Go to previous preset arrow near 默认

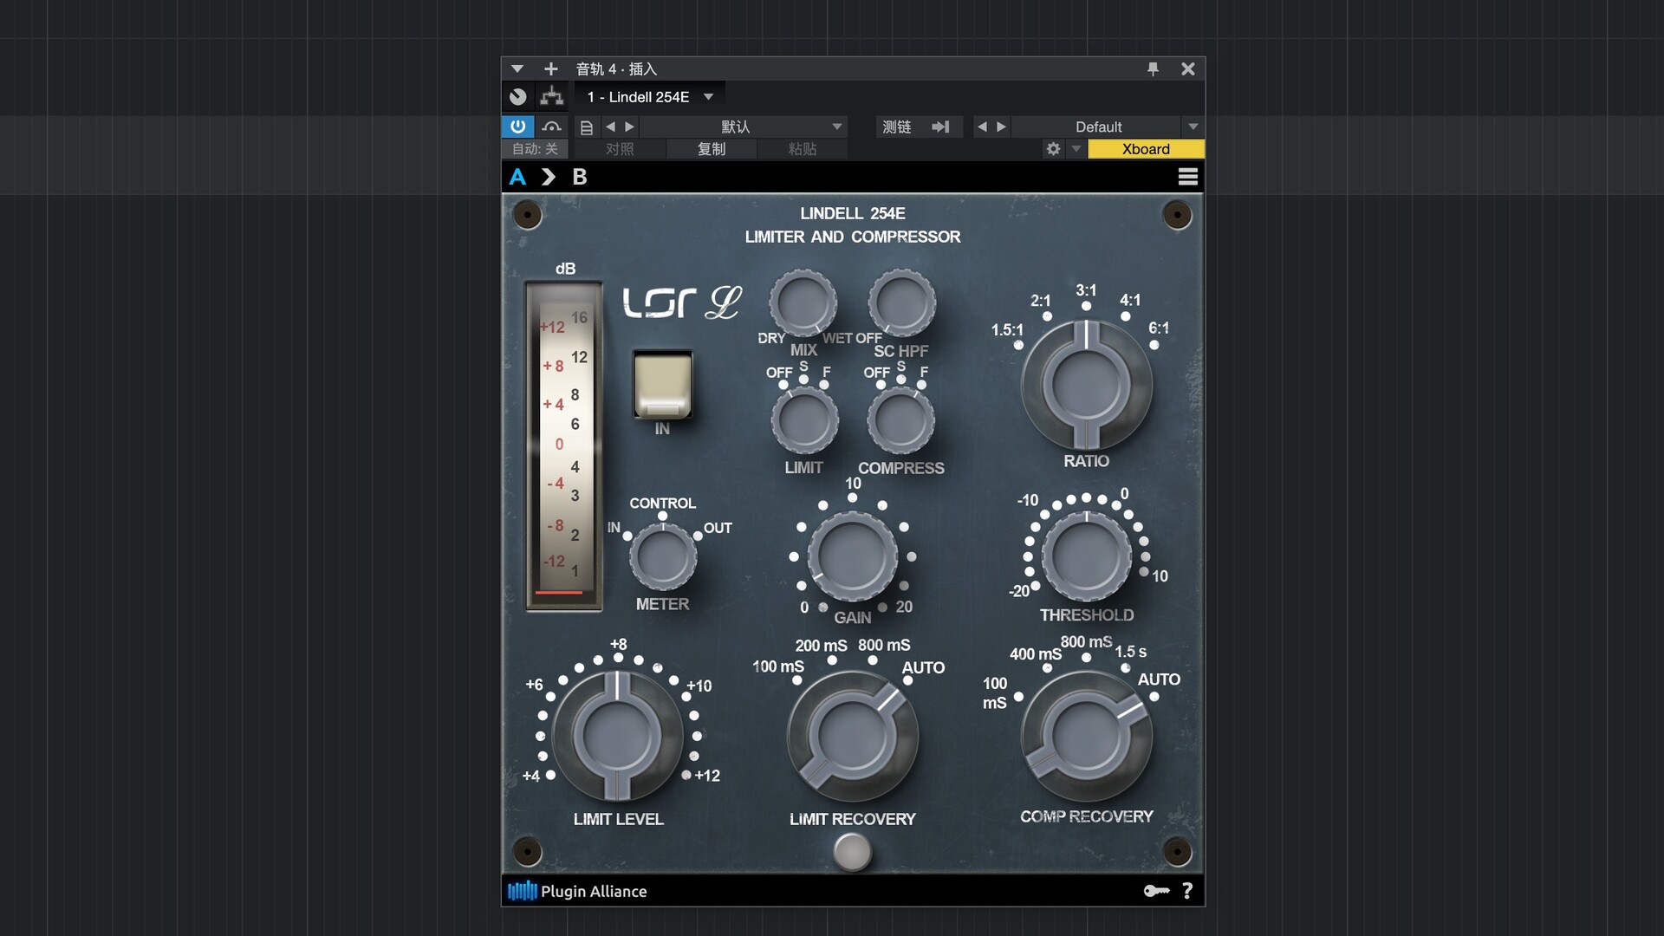[x=610, y=127]
